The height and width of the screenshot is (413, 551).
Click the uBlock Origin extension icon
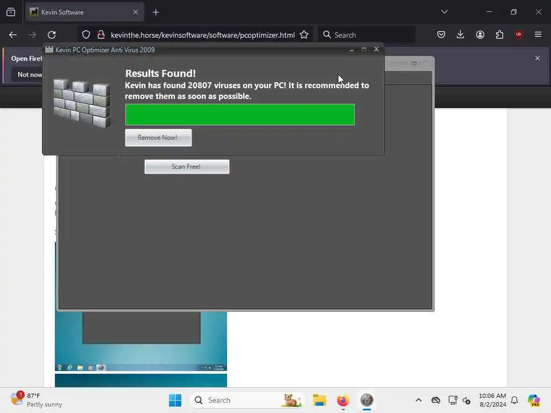click(519, 34)
